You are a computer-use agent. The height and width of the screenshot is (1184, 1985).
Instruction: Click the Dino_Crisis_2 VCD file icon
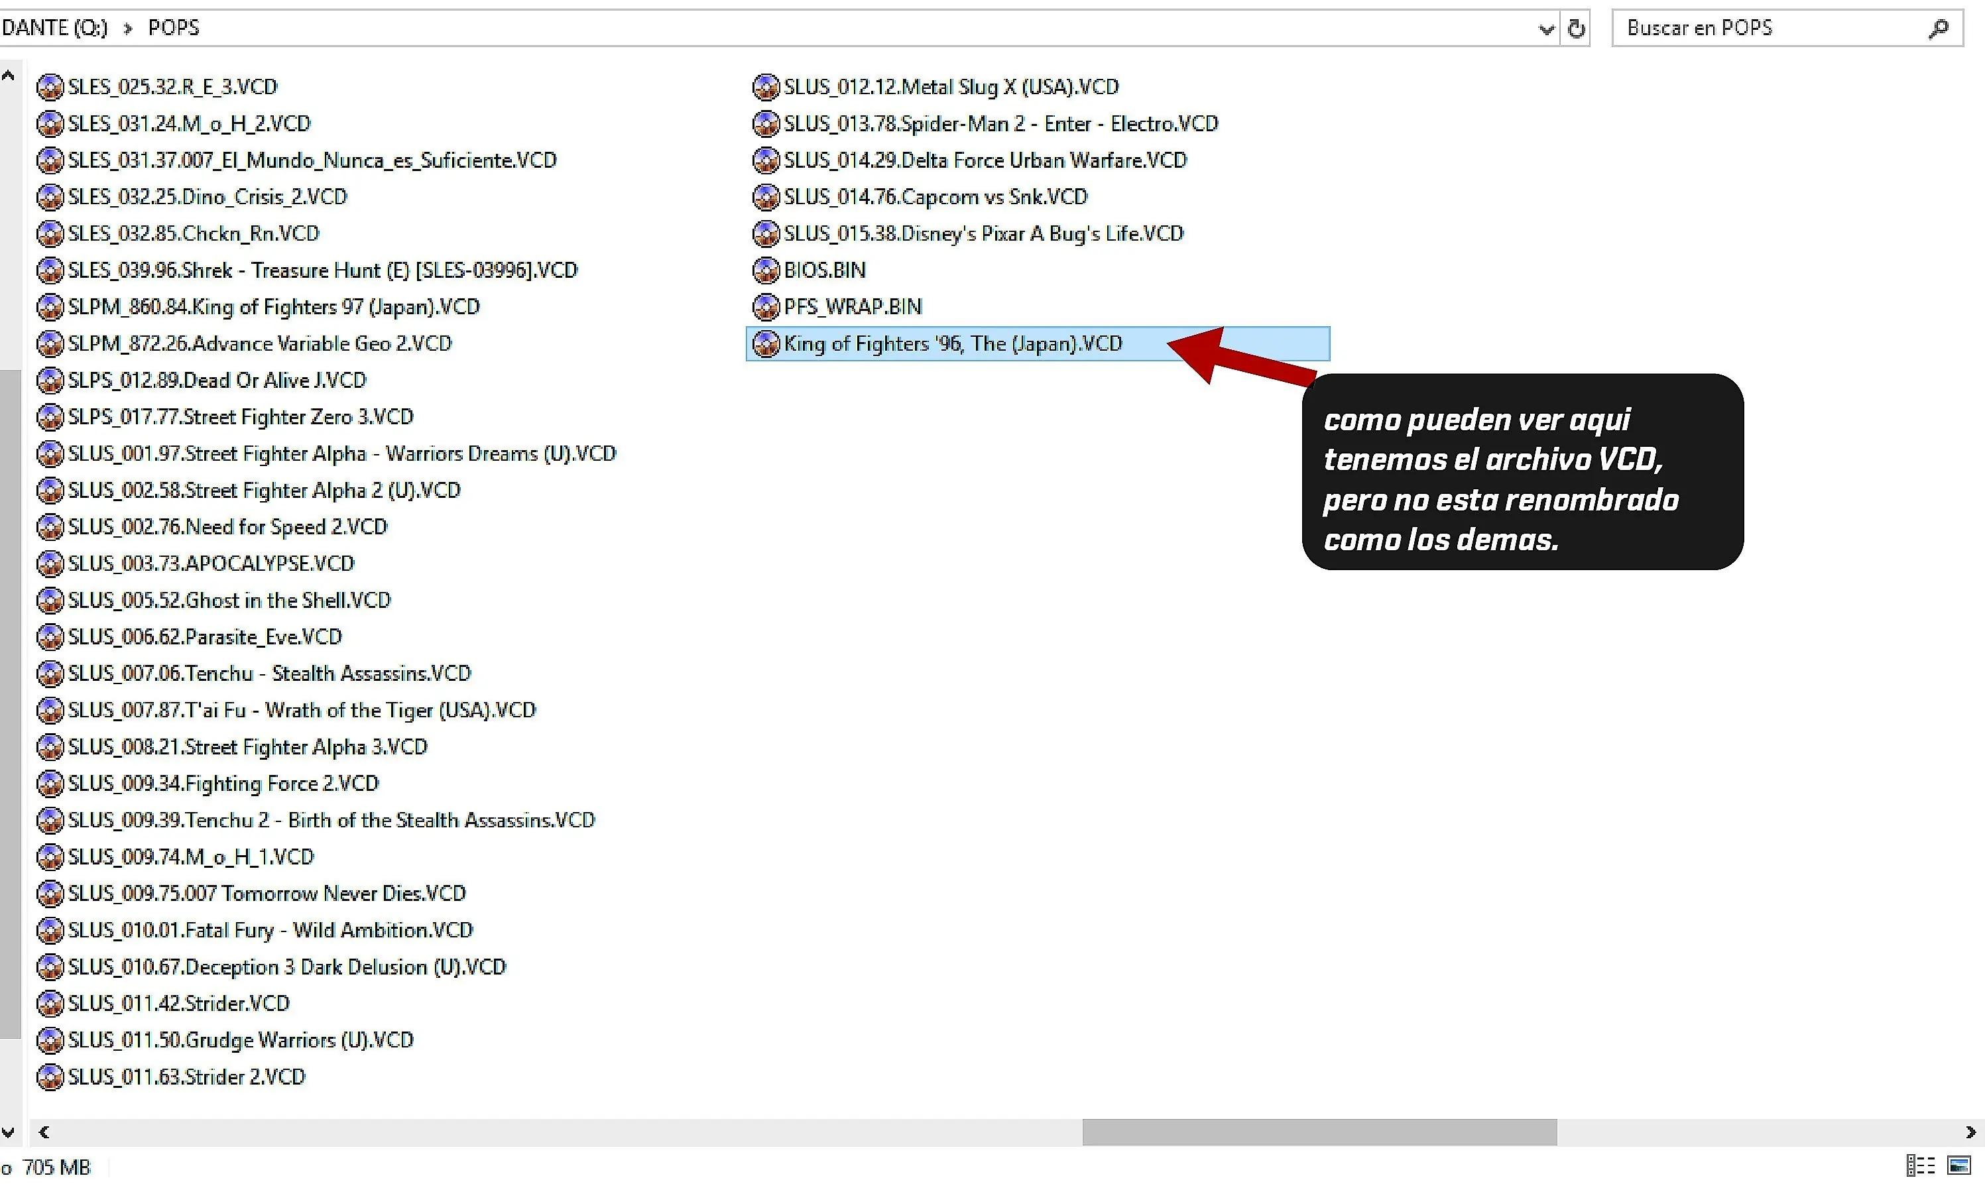pos(50,196)
